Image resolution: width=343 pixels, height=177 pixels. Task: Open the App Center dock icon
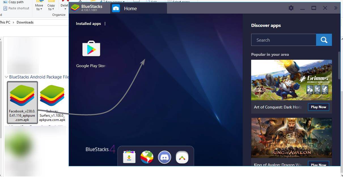pyautogui.click(x=129, y=157)
